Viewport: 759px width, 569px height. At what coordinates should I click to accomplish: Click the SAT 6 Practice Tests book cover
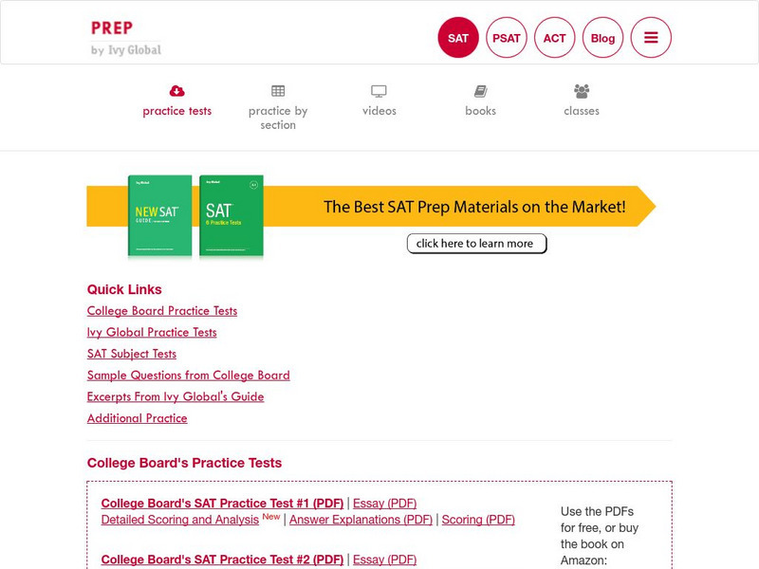[x=231, y=216]
